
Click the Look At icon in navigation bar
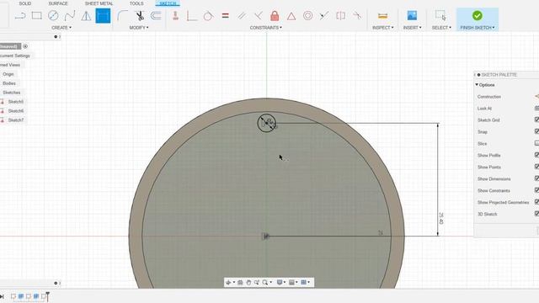click(240, 283)
